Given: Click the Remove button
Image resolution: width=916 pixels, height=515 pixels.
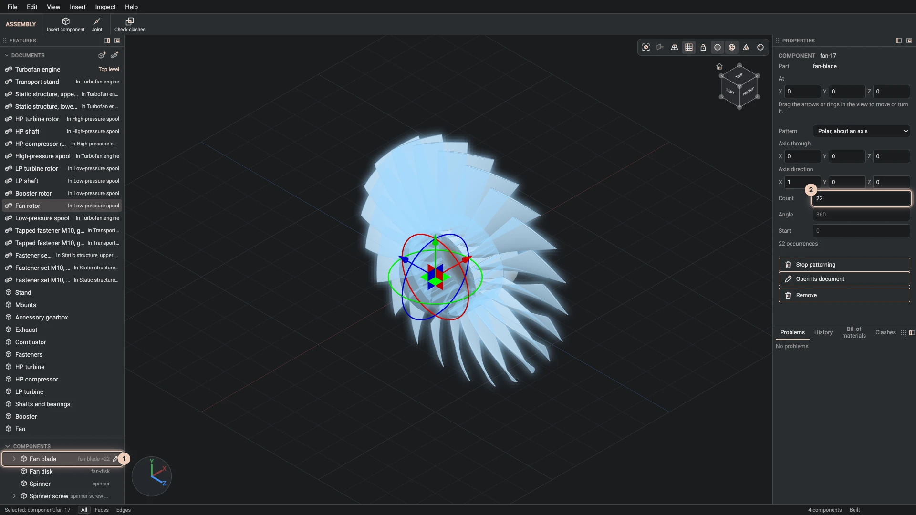Looking at the screenshot, I should pyautogui.click(x=844, y=295).
